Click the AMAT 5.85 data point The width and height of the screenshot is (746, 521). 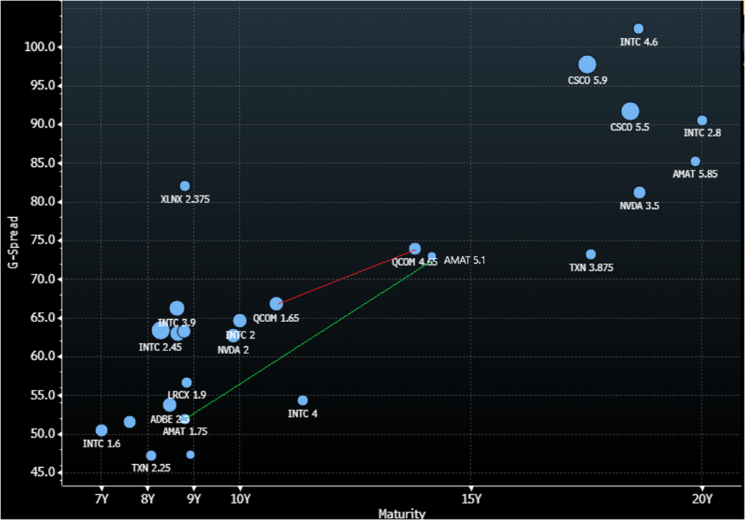695,161
